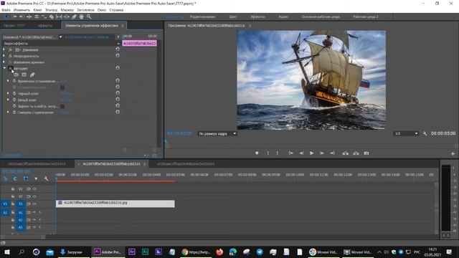
Task: Add marker in program monitor
Action: coord(257,153)
